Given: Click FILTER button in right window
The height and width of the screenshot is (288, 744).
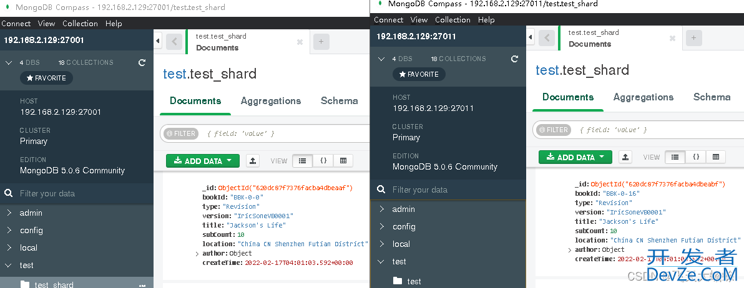Looking at the screenshot, I should coord(553,130).
